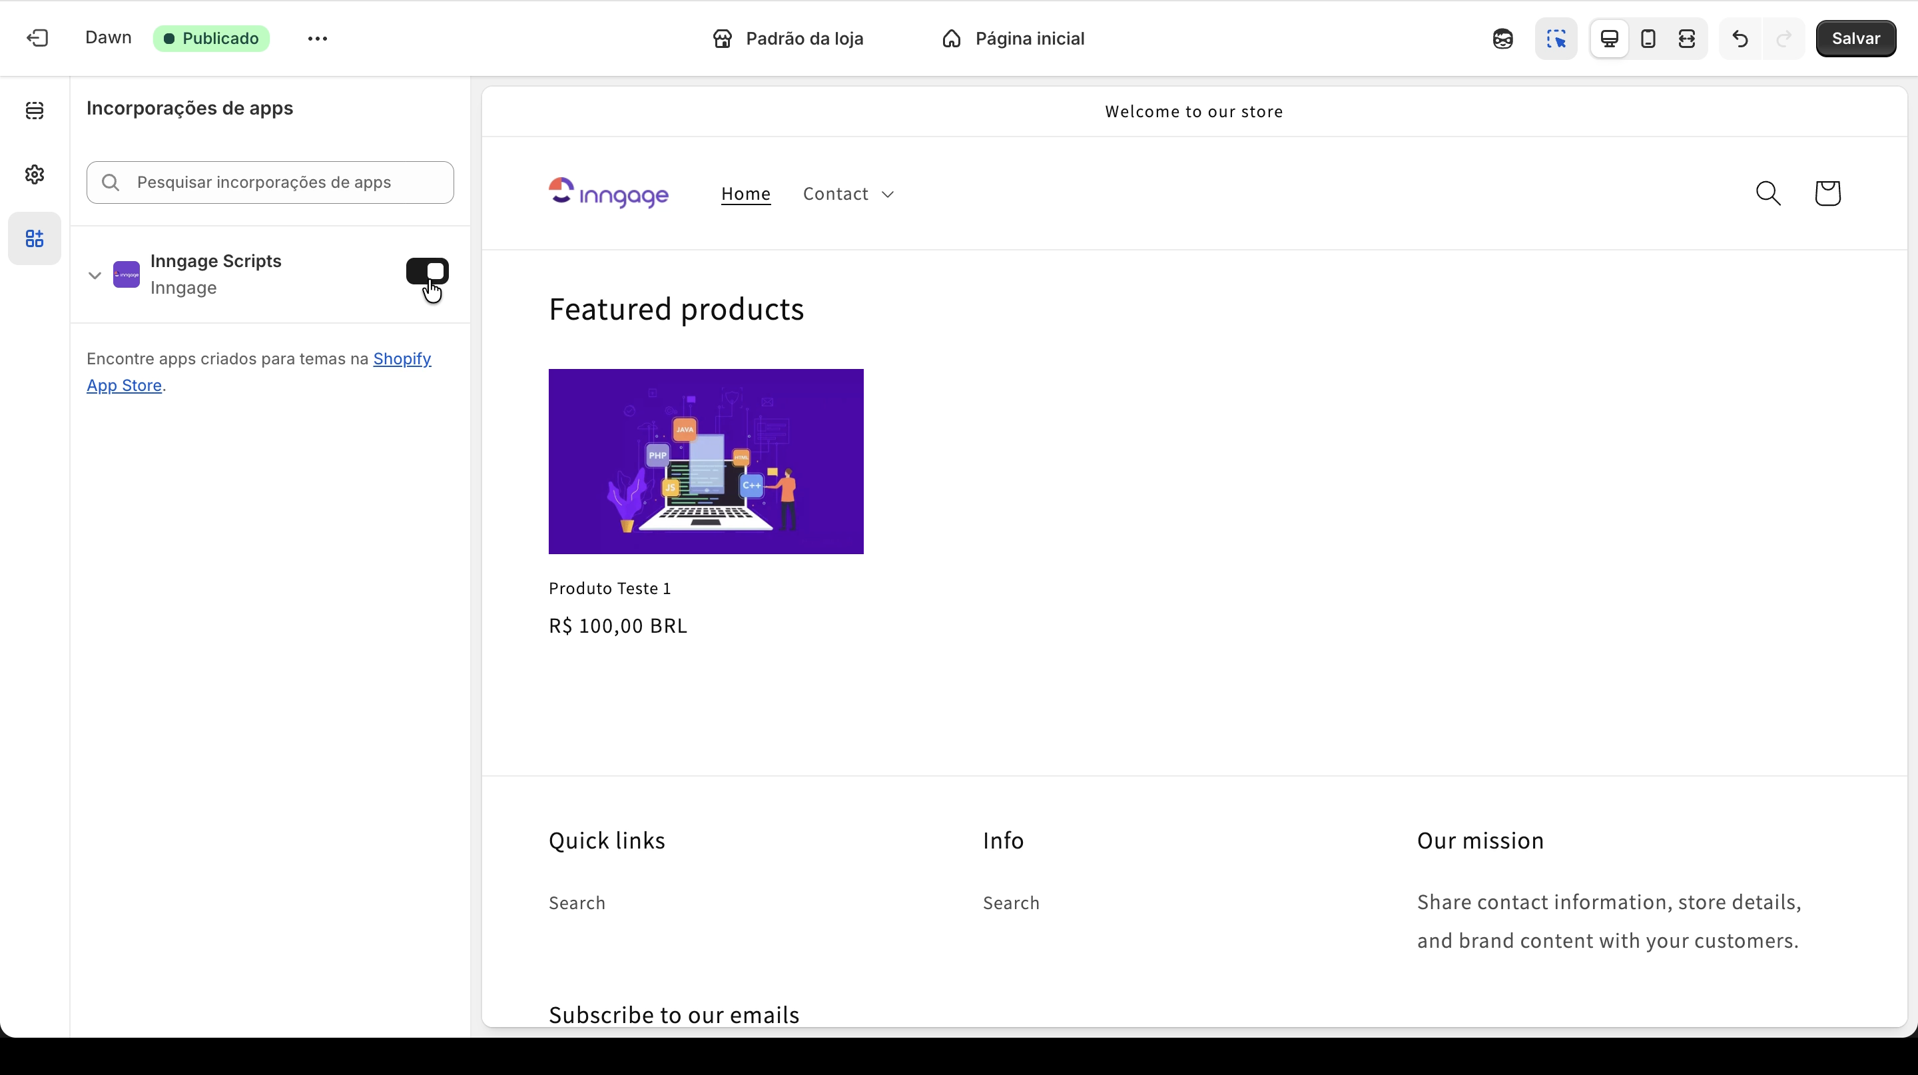
Task: Switch to mobile preview icon
Action: click(1648, 39)
